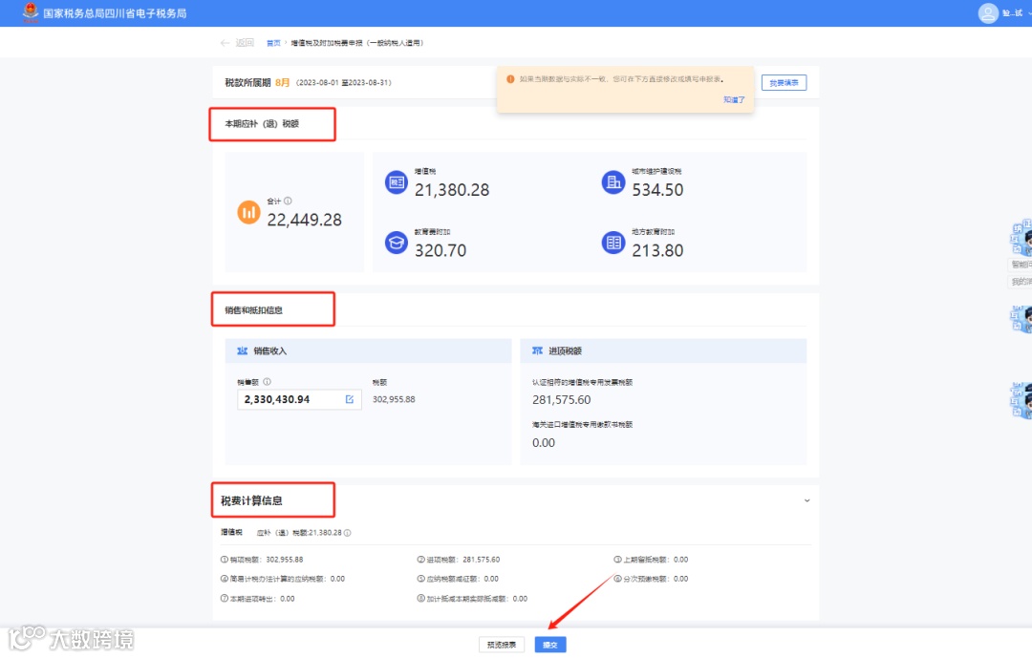Click the 地方教育附加 book icon

(613, 243)
